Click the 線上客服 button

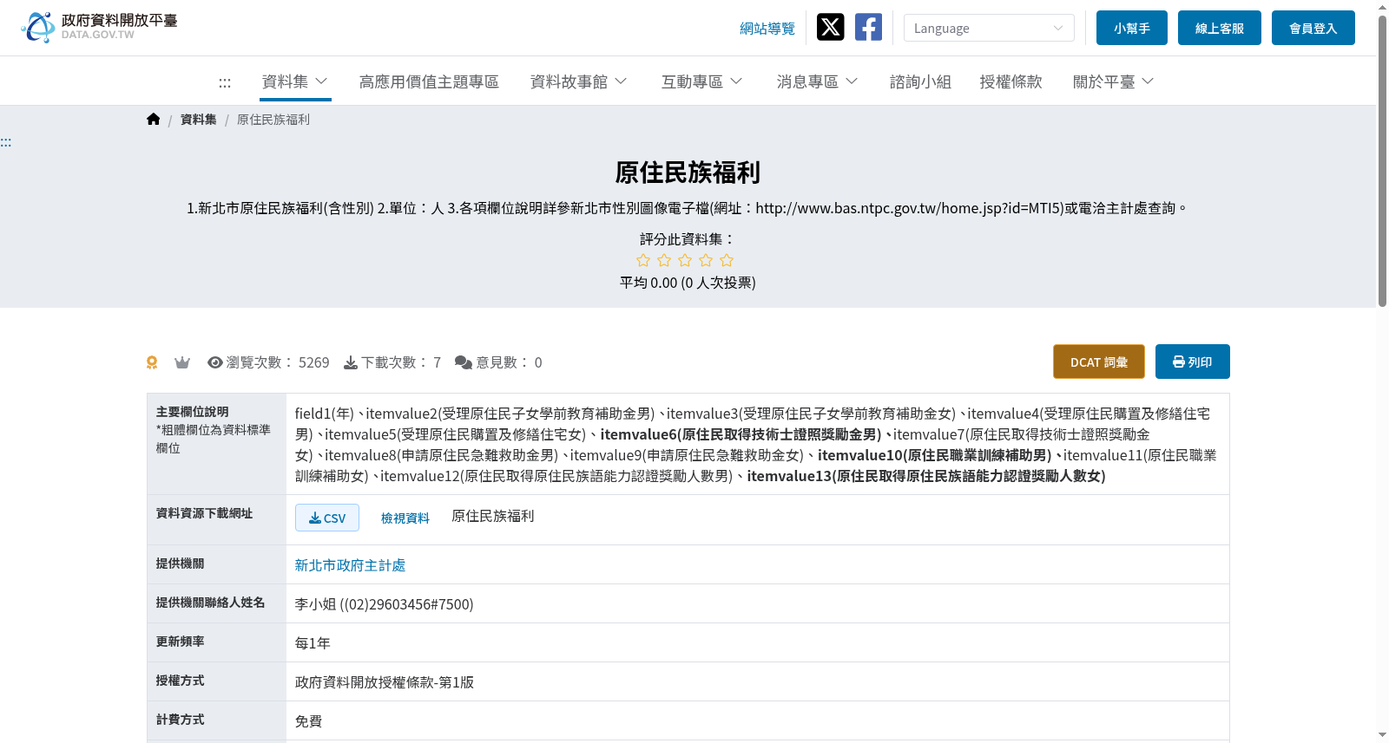pyautogui.click(x=1220, y=28)
